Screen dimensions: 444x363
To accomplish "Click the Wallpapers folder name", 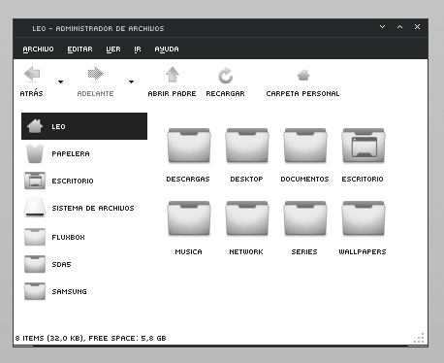I will 363,251.
